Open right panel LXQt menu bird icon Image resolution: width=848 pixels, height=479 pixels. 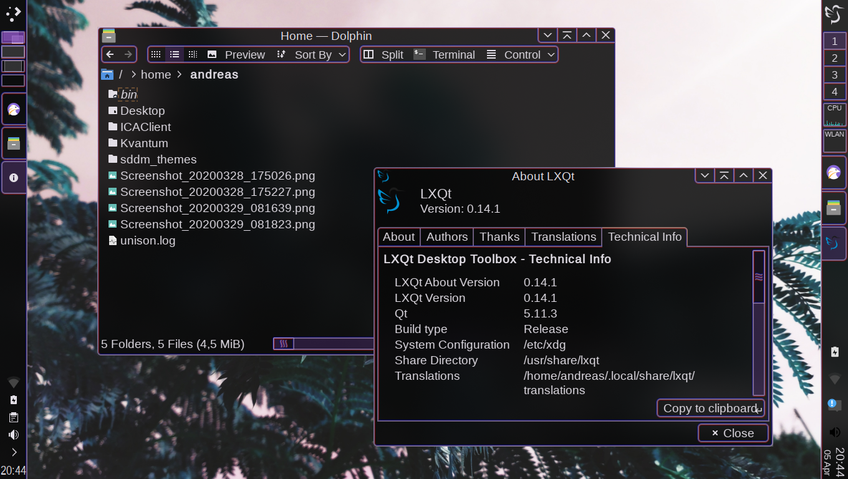pyautogui.click(x=834, y=14)
